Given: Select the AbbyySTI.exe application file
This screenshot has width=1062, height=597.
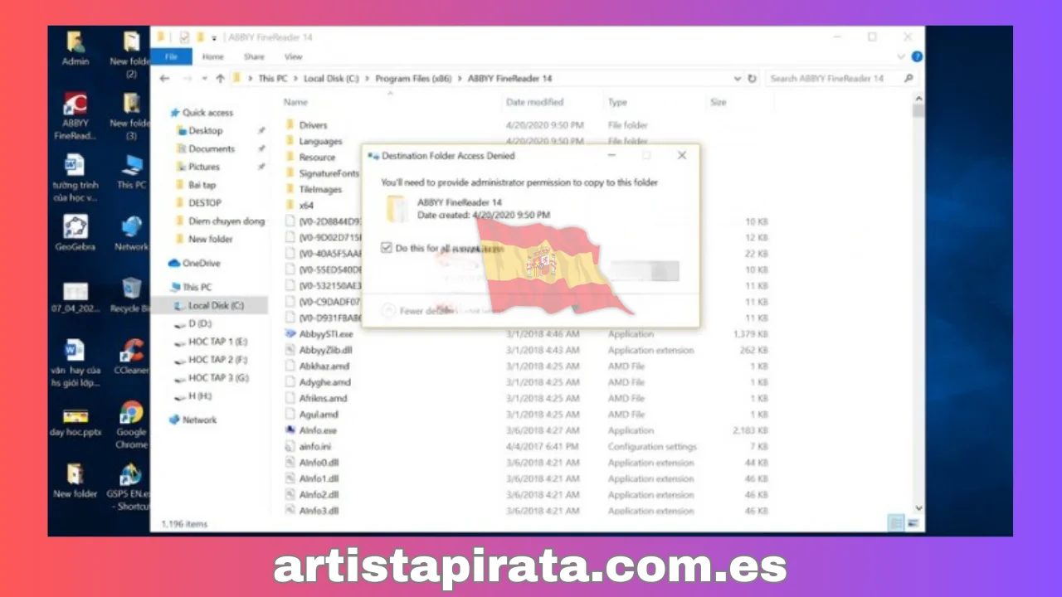Looking at the screenshot, I should pyautogui.click(x=325, y=334).
